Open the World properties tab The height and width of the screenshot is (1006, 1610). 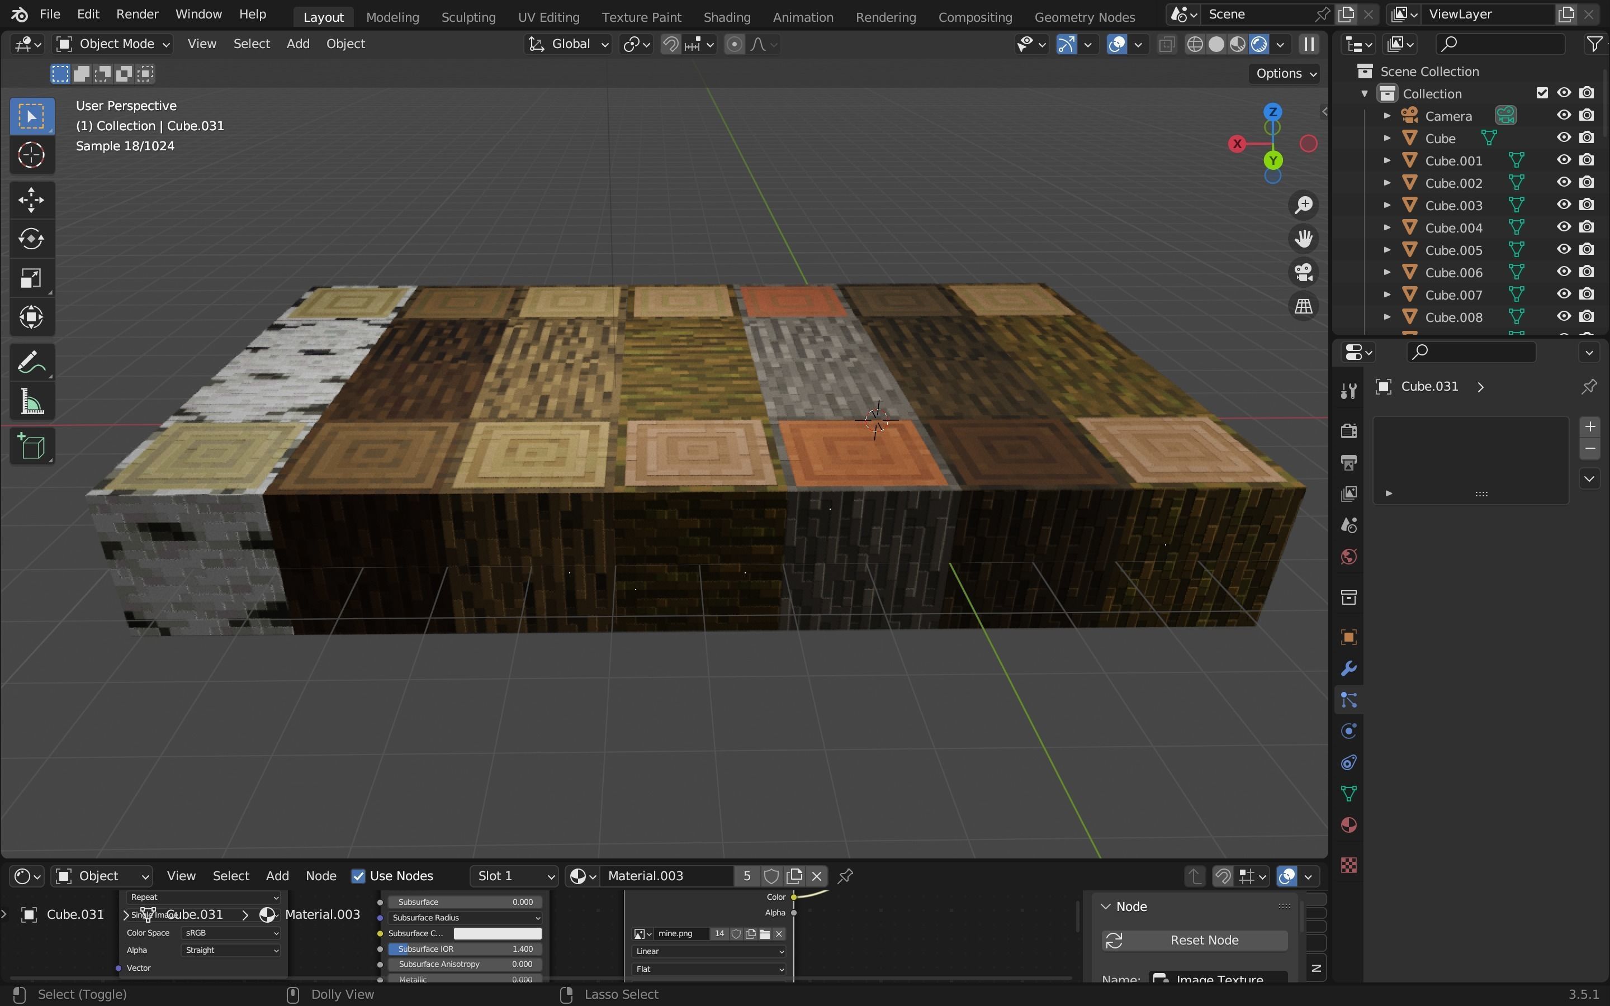tap(1348, 556)
